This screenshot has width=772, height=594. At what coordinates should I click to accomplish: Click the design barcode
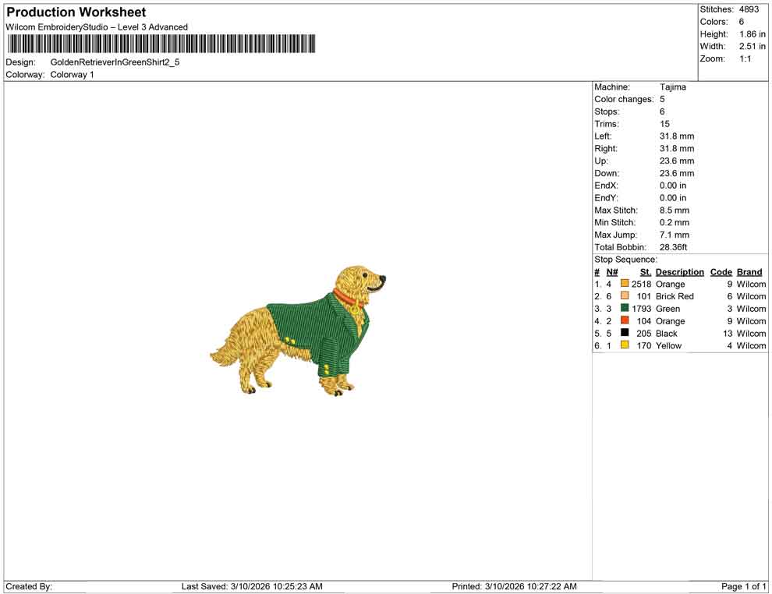(162, 43)
